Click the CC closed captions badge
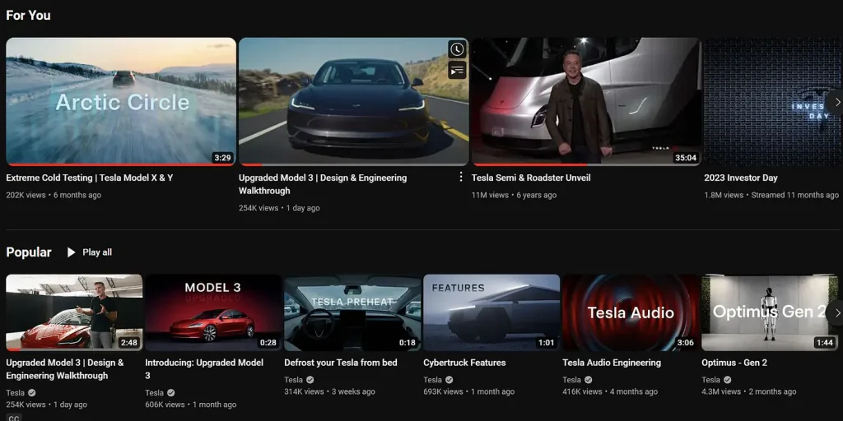 tap(14, 418)
